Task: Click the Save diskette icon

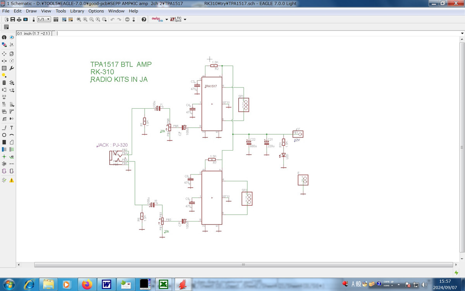Action: pyautogui.click(x=12, y=19)
